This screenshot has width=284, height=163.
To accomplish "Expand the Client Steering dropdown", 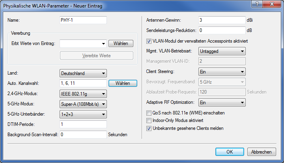I will pyautogui.click(x=222, y=72).
